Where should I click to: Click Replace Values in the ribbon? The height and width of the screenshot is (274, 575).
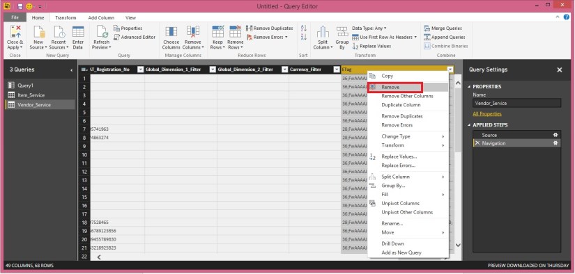pos(371,46)
